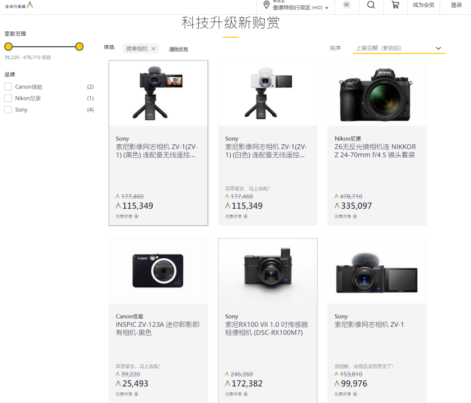Click the 39,220 - 478,710 里数 range text
This screenshot has height=403, width=471.
coord(27,58)
